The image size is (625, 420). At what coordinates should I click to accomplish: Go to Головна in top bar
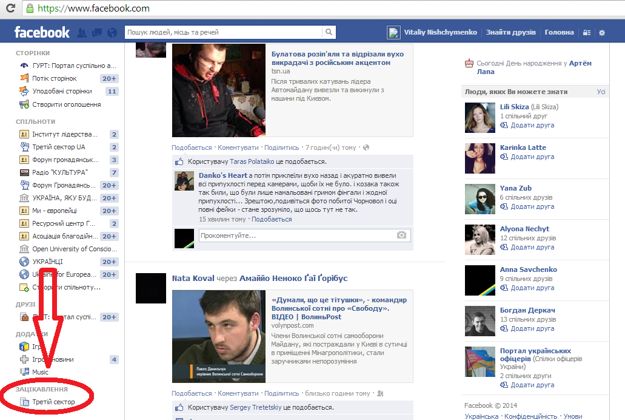(560, 32)
